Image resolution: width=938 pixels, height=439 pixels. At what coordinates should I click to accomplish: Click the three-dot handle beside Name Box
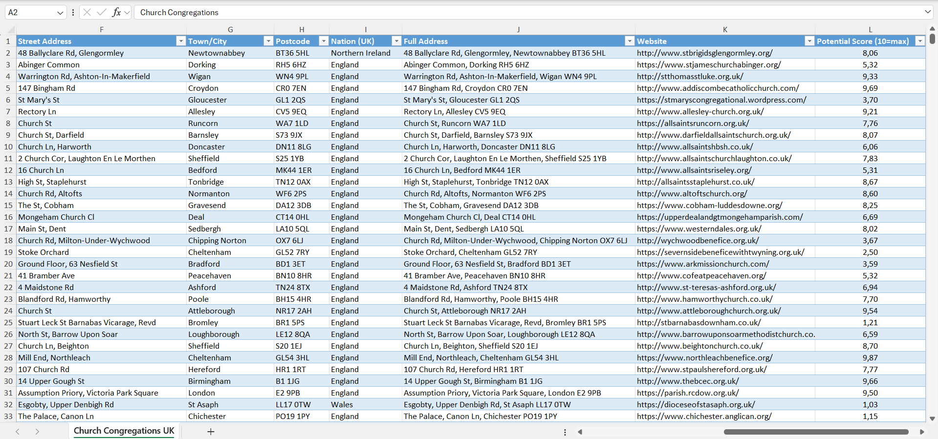(x=73, y=12)
